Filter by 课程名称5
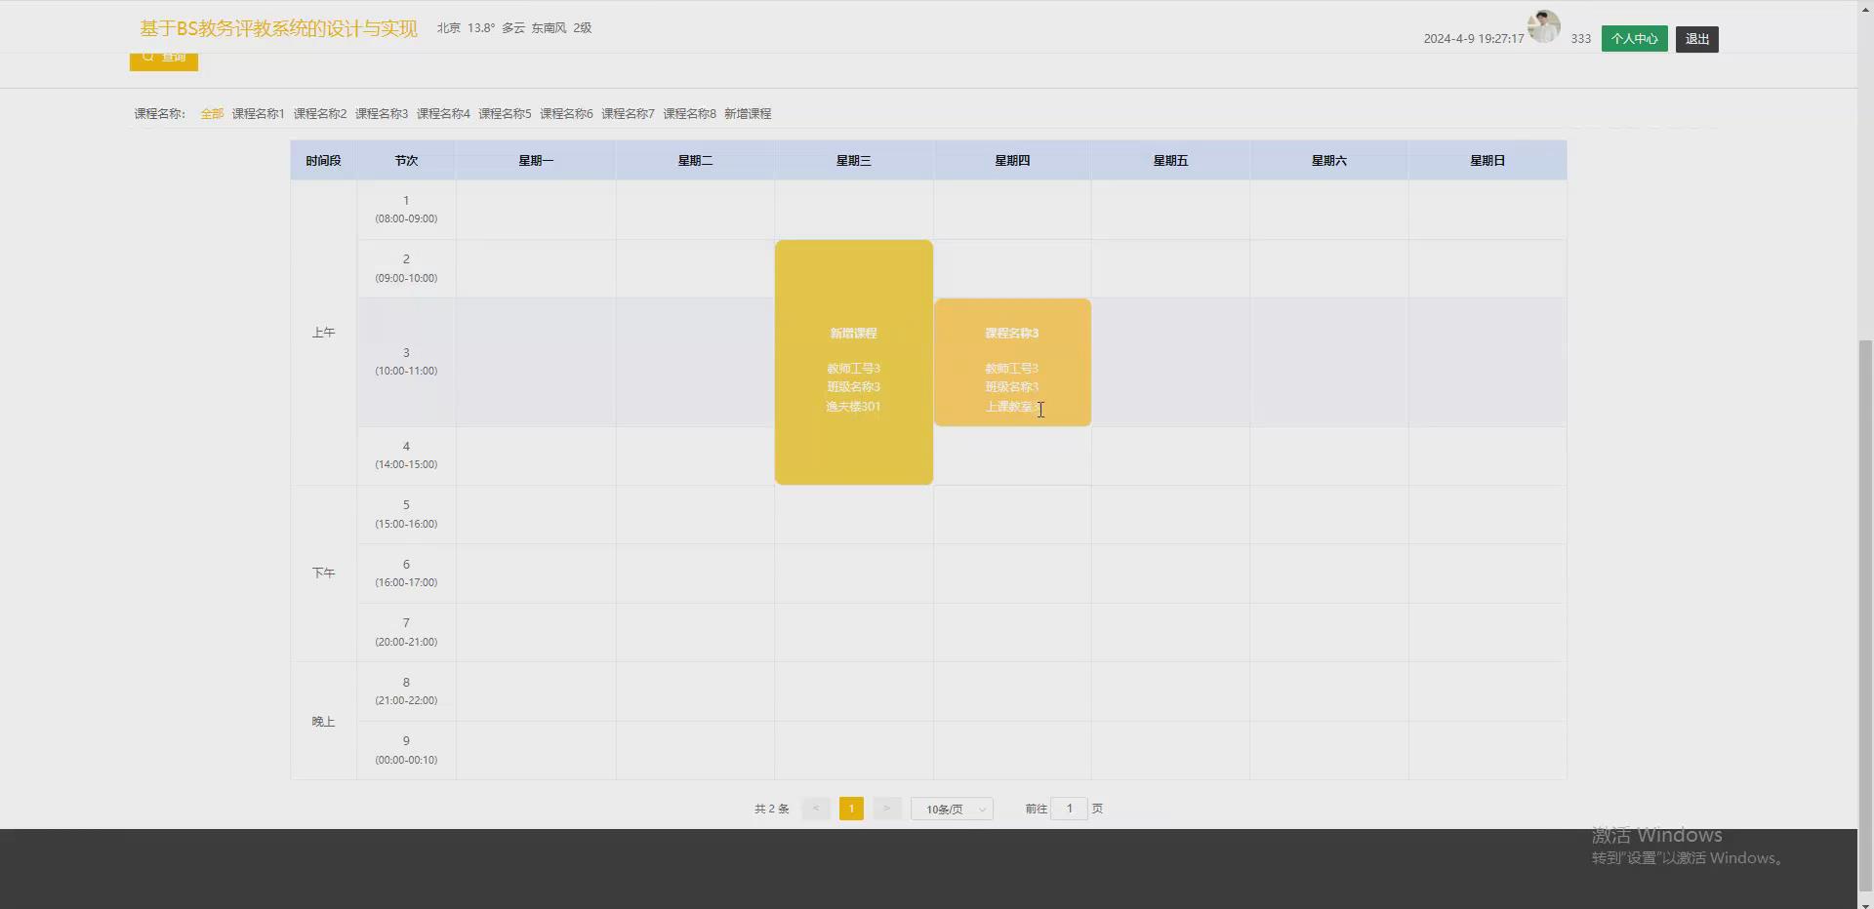Viewport: 1874px width, 909px height. (505, 114)
